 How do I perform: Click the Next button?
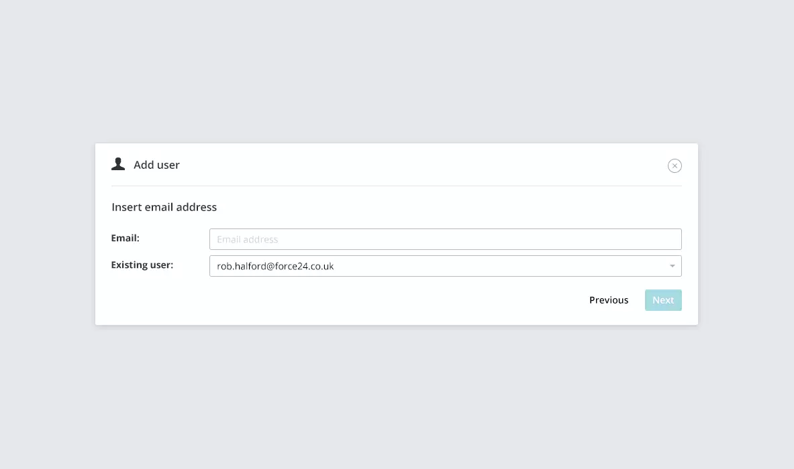(x=663, y=300)
